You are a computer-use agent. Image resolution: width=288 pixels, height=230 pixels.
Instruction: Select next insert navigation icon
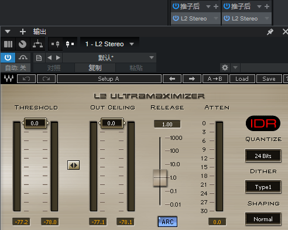[70, 44]
